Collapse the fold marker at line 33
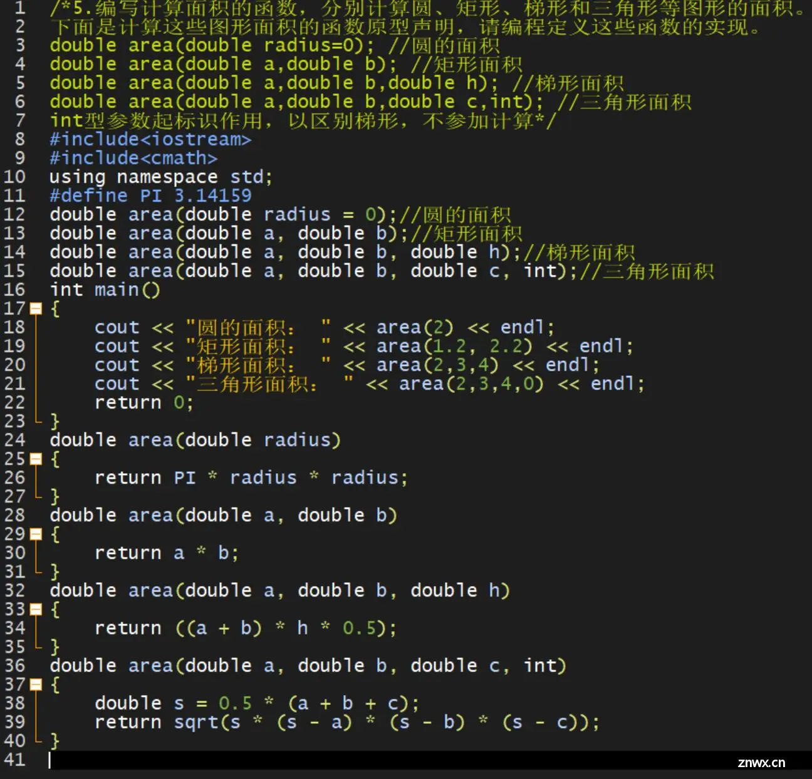812x779 pixels. (36, 609)
